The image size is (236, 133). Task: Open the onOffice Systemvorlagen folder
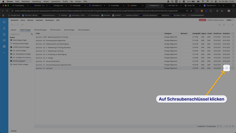(x=21, y=47)
